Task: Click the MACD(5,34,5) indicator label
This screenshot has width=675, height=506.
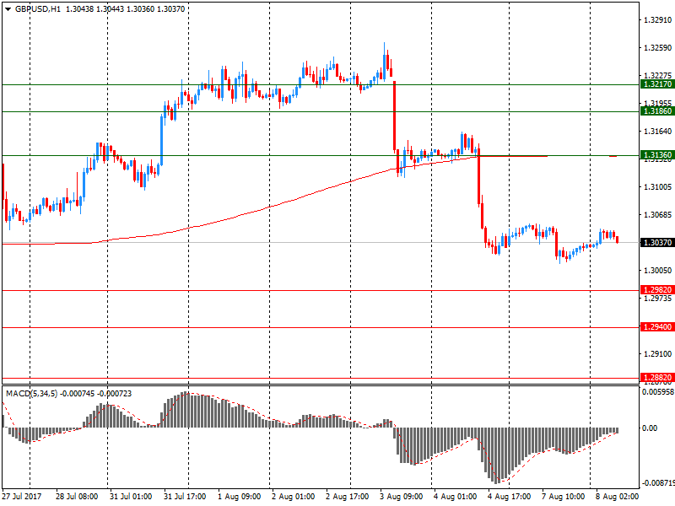Action: click(x=31, y=394)
